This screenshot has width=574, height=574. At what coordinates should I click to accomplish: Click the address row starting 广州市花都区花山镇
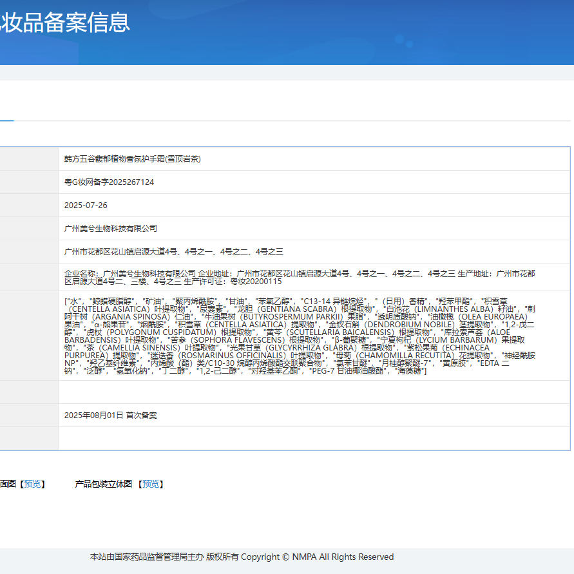coord(173,252)
